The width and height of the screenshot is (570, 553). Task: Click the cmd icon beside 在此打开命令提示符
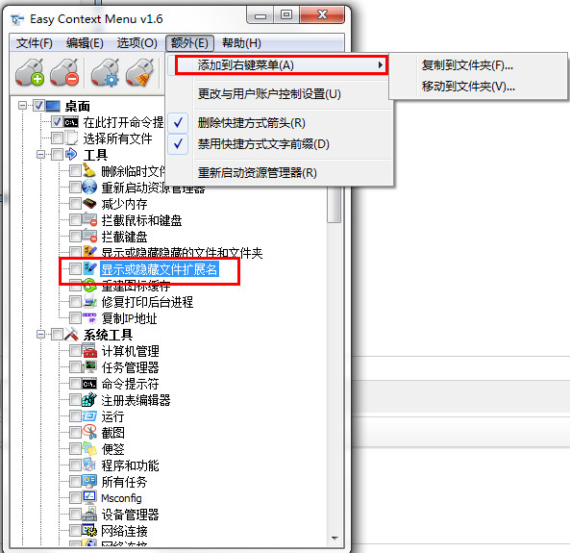click(x=71, y=122)
